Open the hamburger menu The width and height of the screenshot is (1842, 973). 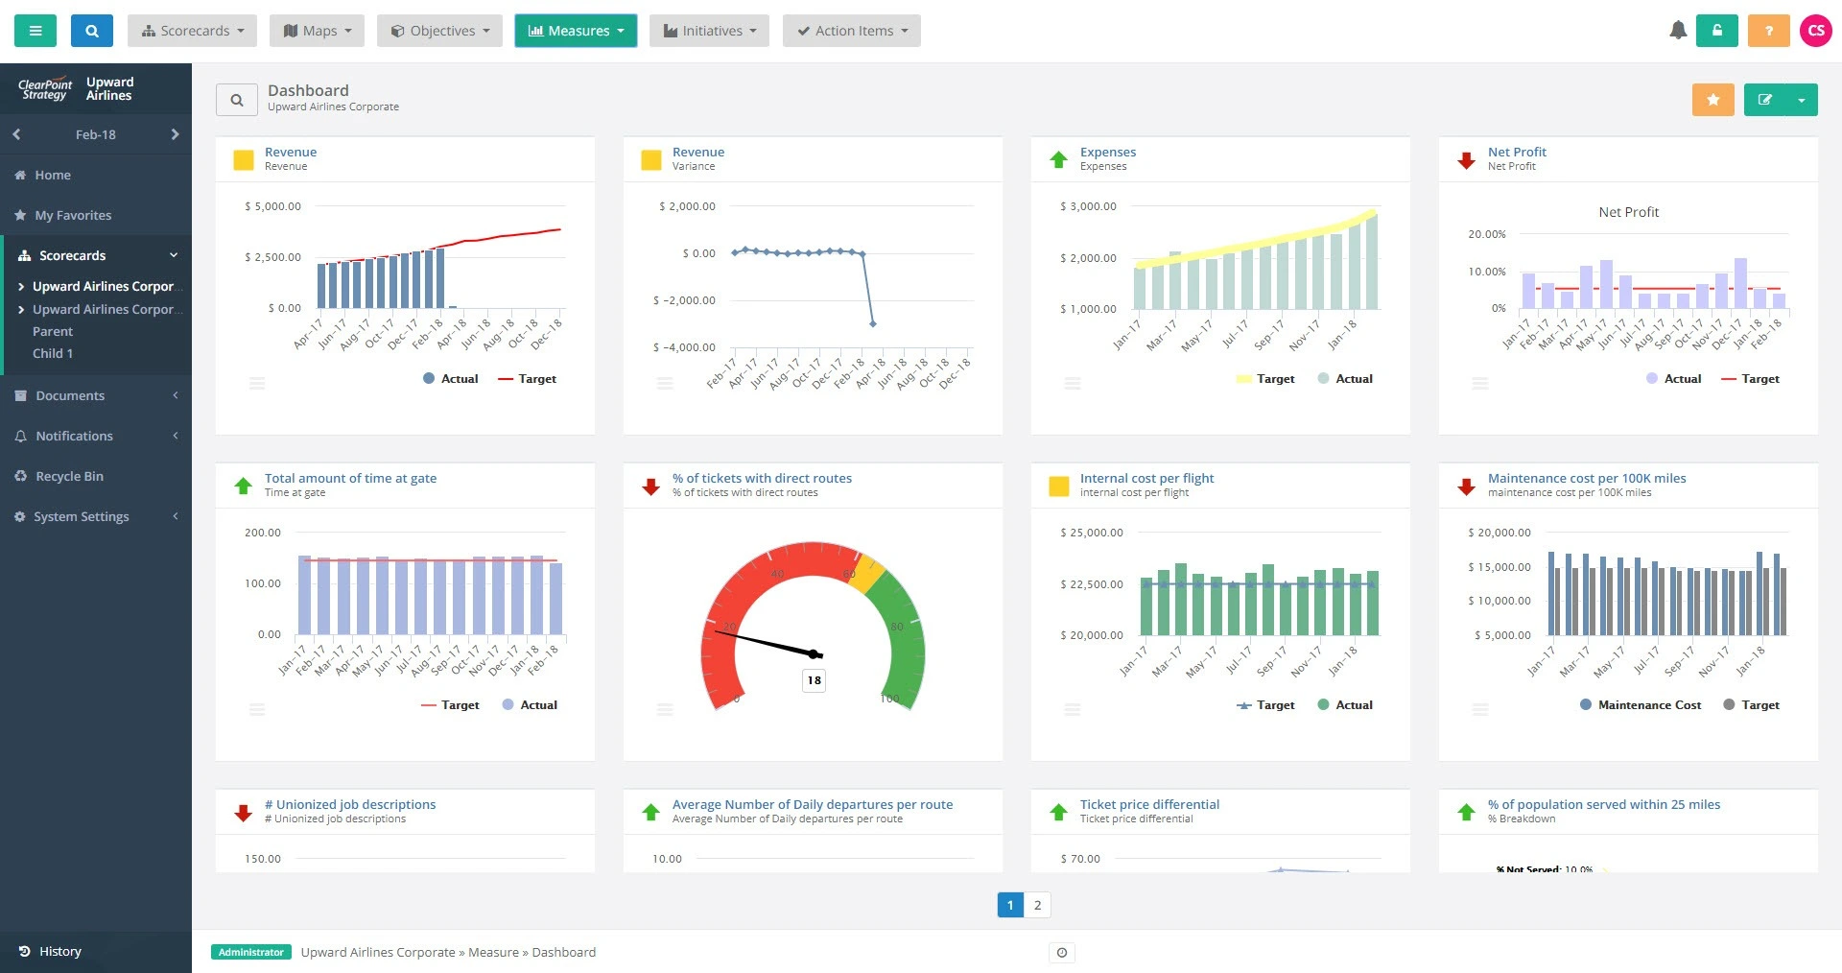coord(35,30)
